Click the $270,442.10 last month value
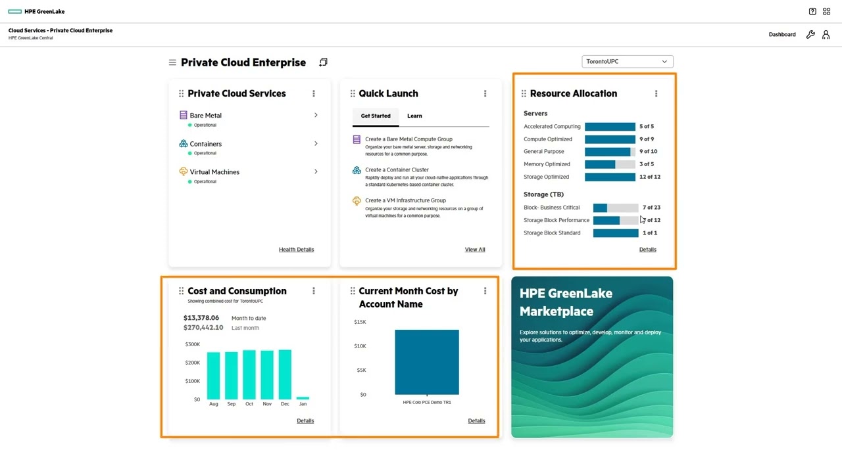The width and height of the screenshot is (842, 473). [x=203, y=327]
